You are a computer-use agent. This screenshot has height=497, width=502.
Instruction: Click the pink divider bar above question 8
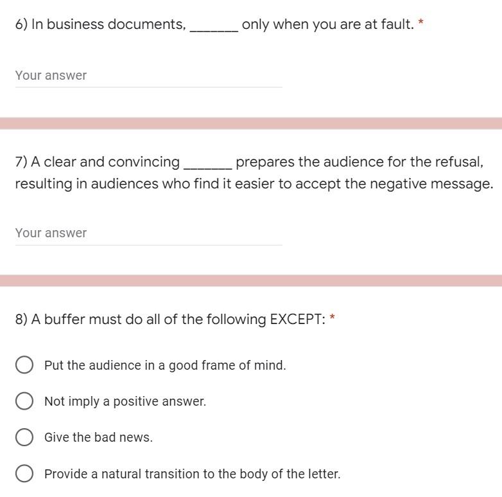(x=251, y=280)
